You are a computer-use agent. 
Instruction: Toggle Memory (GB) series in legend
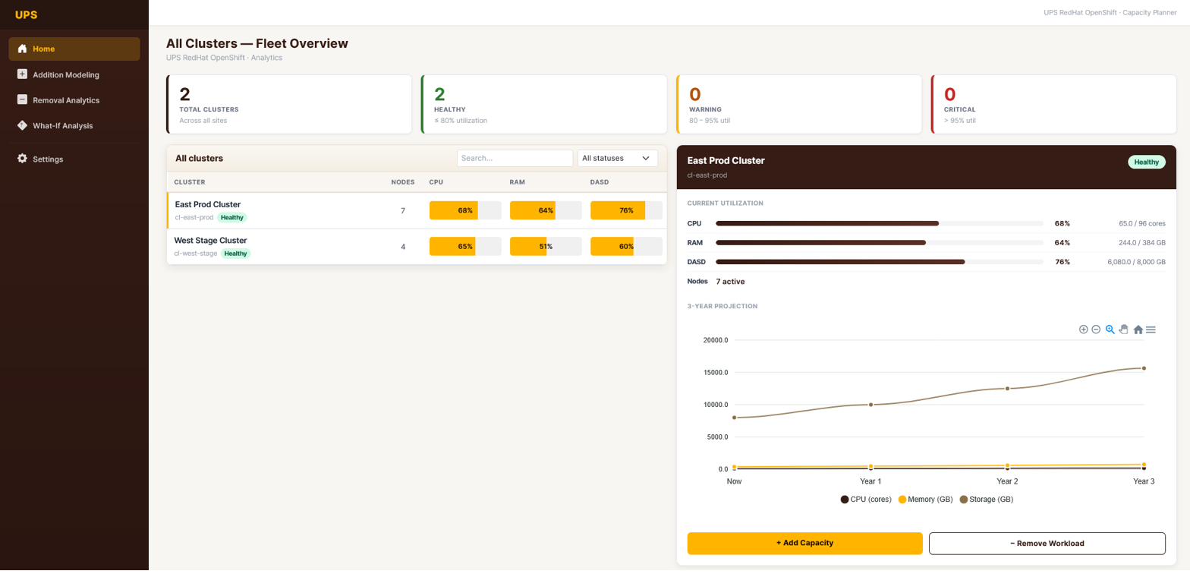click(925, 500)
